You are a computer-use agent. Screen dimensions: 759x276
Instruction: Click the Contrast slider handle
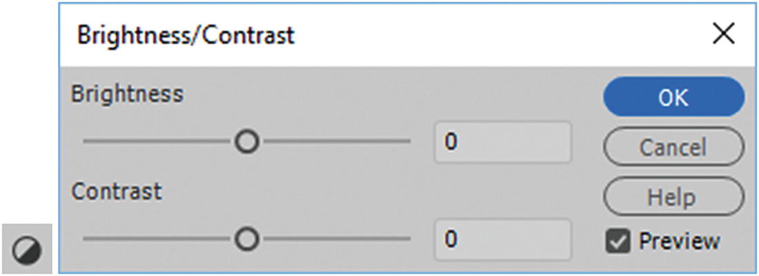click(246, 239)
